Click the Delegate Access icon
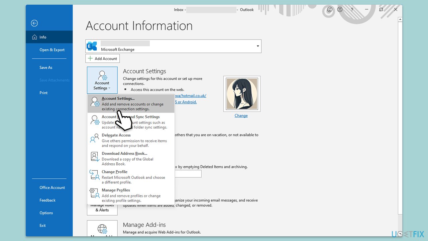 pos(95,139)
